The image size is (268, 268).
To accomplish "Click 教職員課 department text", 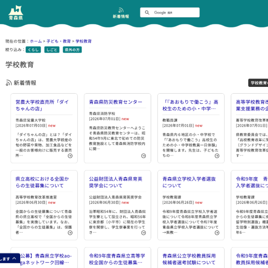I will point(170,120).
